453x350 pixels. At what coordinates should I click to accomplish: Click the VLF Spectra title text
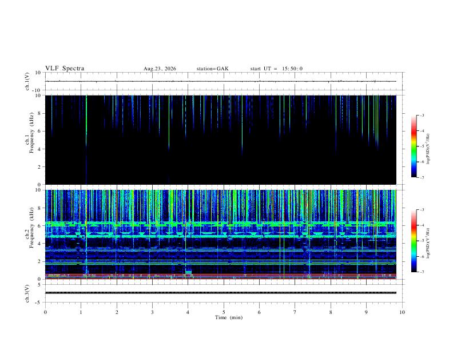[x=65, y=69]
